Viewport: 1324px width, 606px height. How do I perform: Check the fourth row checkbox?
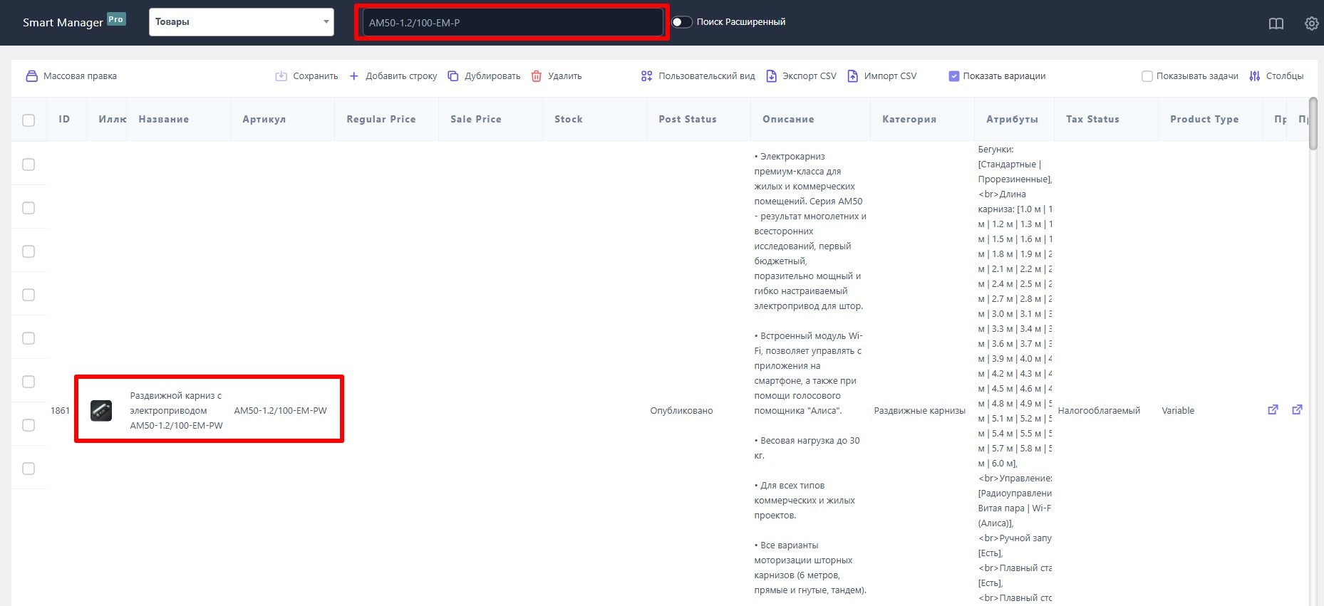pyautogui.click(x=29, y=295)
